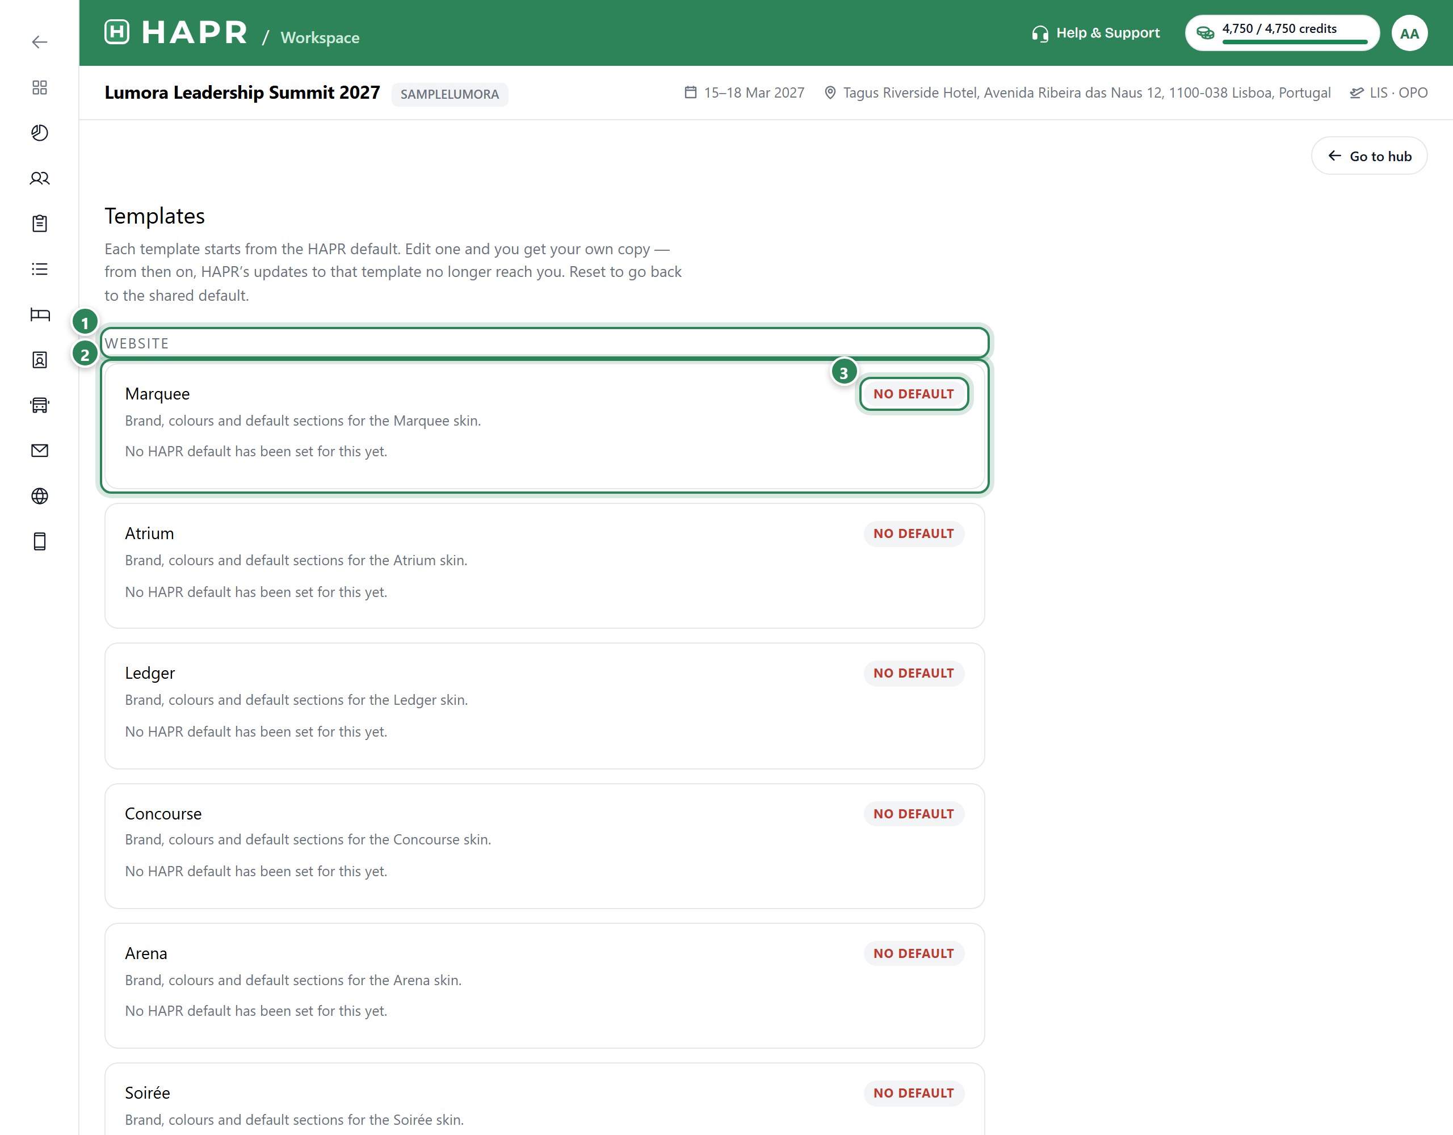Click the credits usage progress bar

[x=1295, y=42]
